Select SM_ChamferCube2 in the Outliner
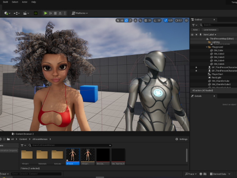237x178 pixels. coord(221,85)
